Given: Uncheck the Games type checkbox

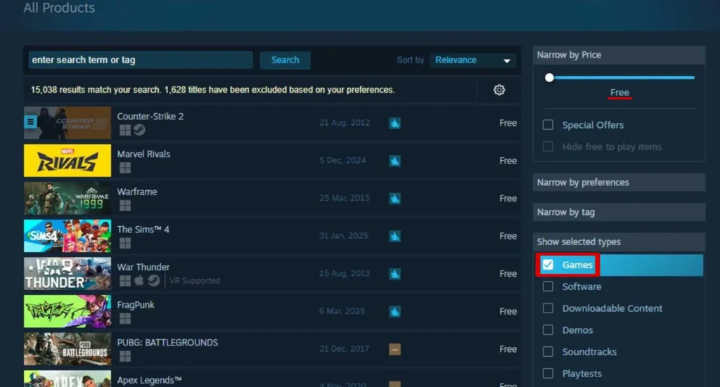Looking at the screenshot, I should [x=548, y=265].
